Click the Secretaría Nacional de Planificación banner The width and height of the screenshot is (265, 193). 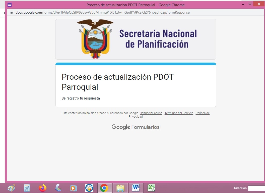point(136,39)
